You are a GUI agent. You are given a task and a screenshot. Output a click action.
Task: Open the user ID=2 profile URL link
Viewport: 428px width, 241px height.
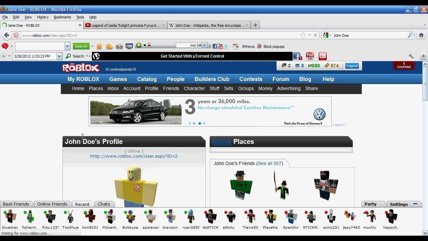click(134, 156)
